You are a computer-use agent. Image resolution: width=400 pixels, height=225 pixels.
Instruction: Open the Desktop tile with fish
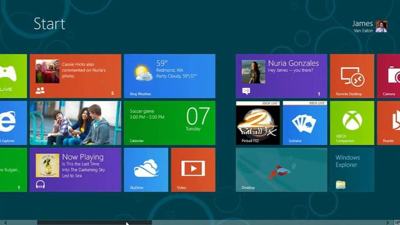pyautogui.click(x=281, y=170)
